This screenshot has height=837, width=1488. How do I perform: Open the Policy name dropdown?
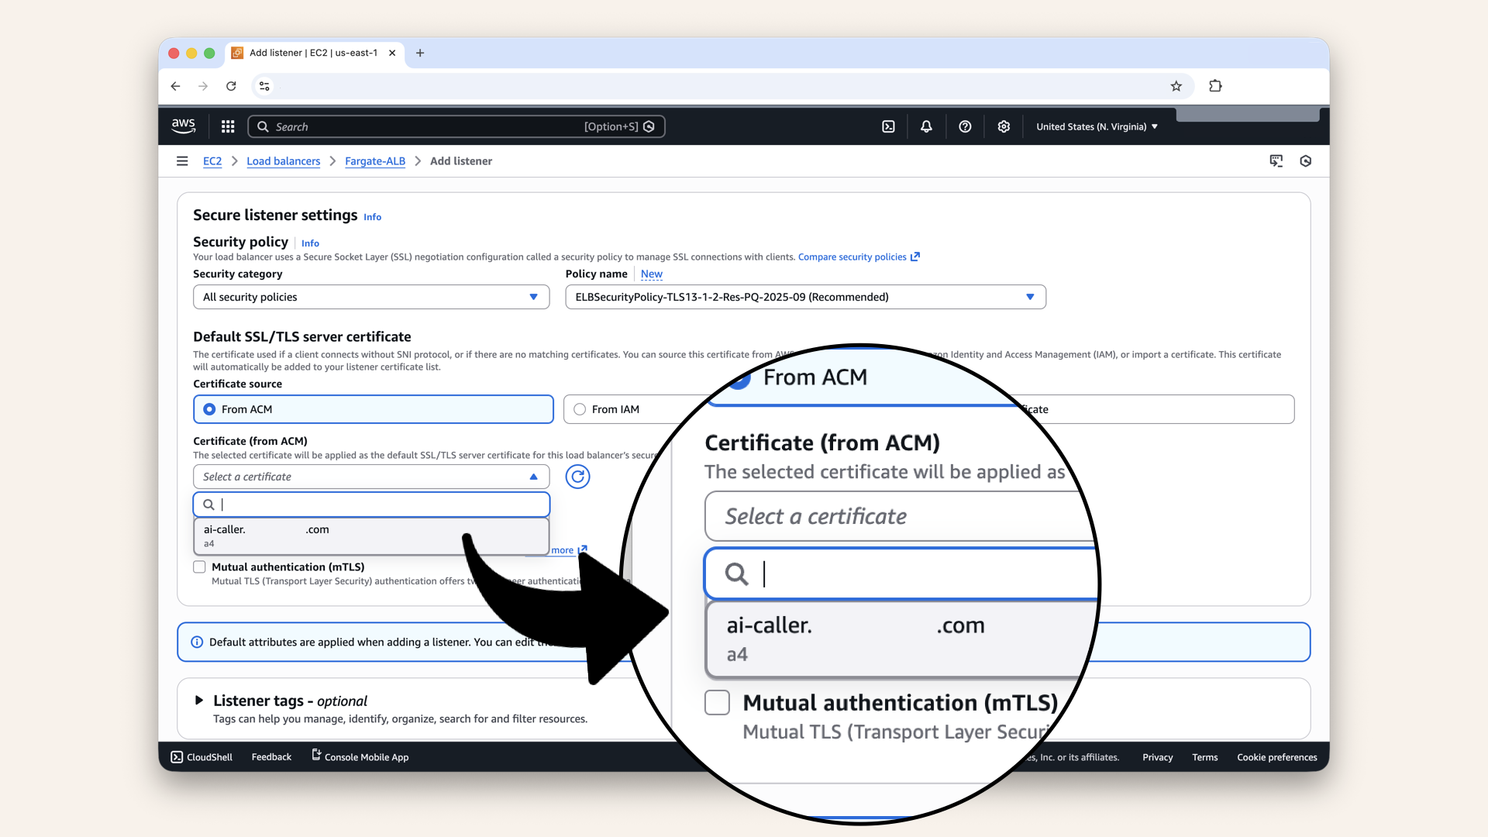[805, 297]
